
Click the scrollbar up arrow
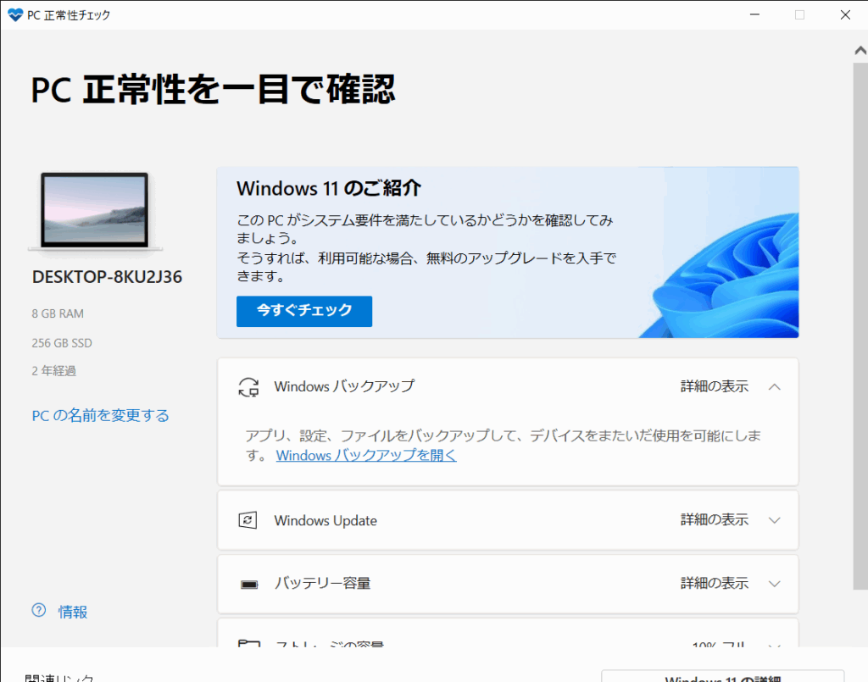[860, 50]
